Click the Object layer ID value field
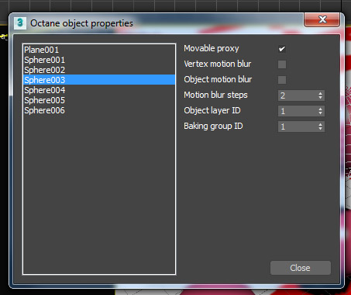 pos(298,111)
